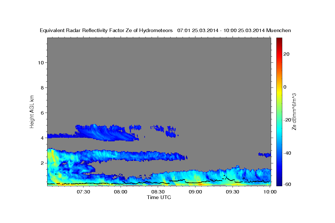
Task: Click the colorbar value 20
Action: [x=286, y=54]
